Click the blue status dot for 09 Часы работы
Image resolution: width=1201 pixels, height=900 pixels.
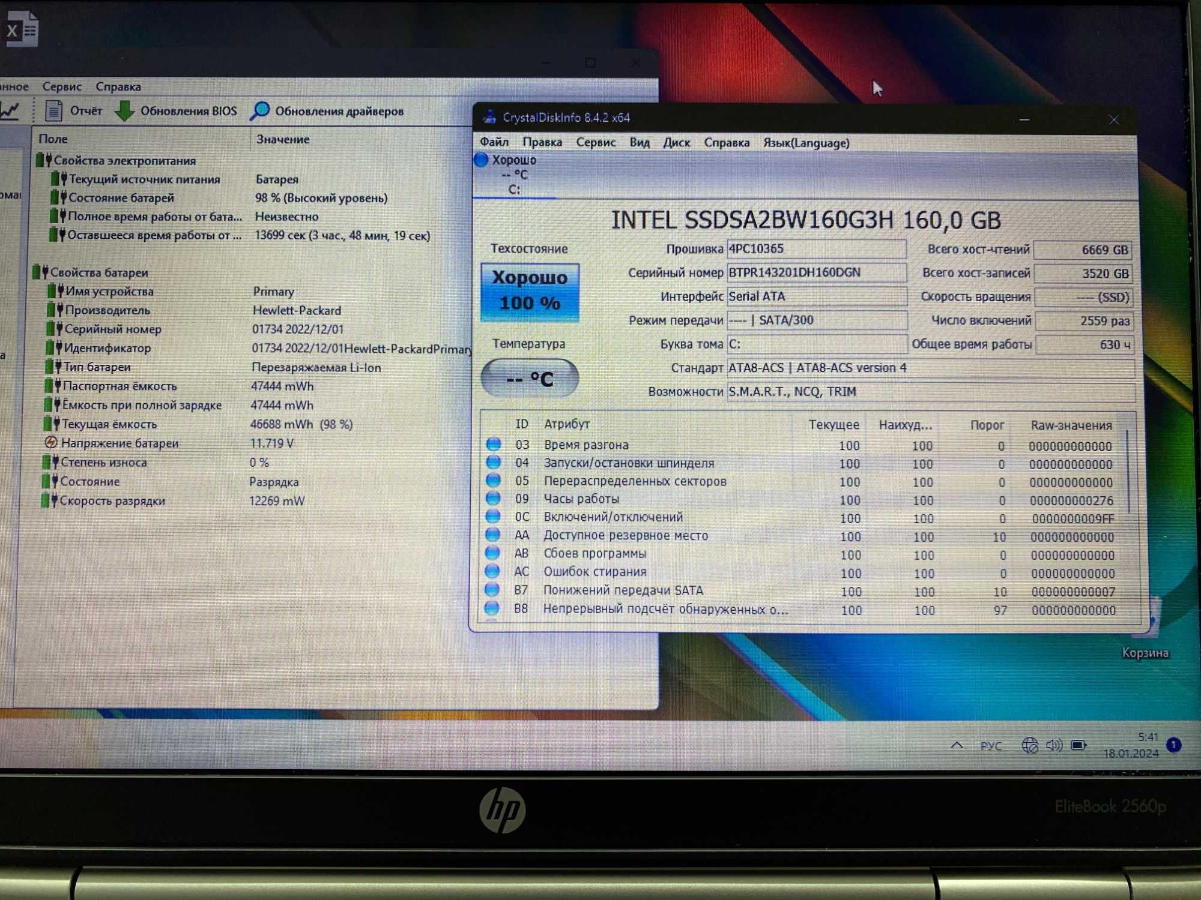[493, 498]
